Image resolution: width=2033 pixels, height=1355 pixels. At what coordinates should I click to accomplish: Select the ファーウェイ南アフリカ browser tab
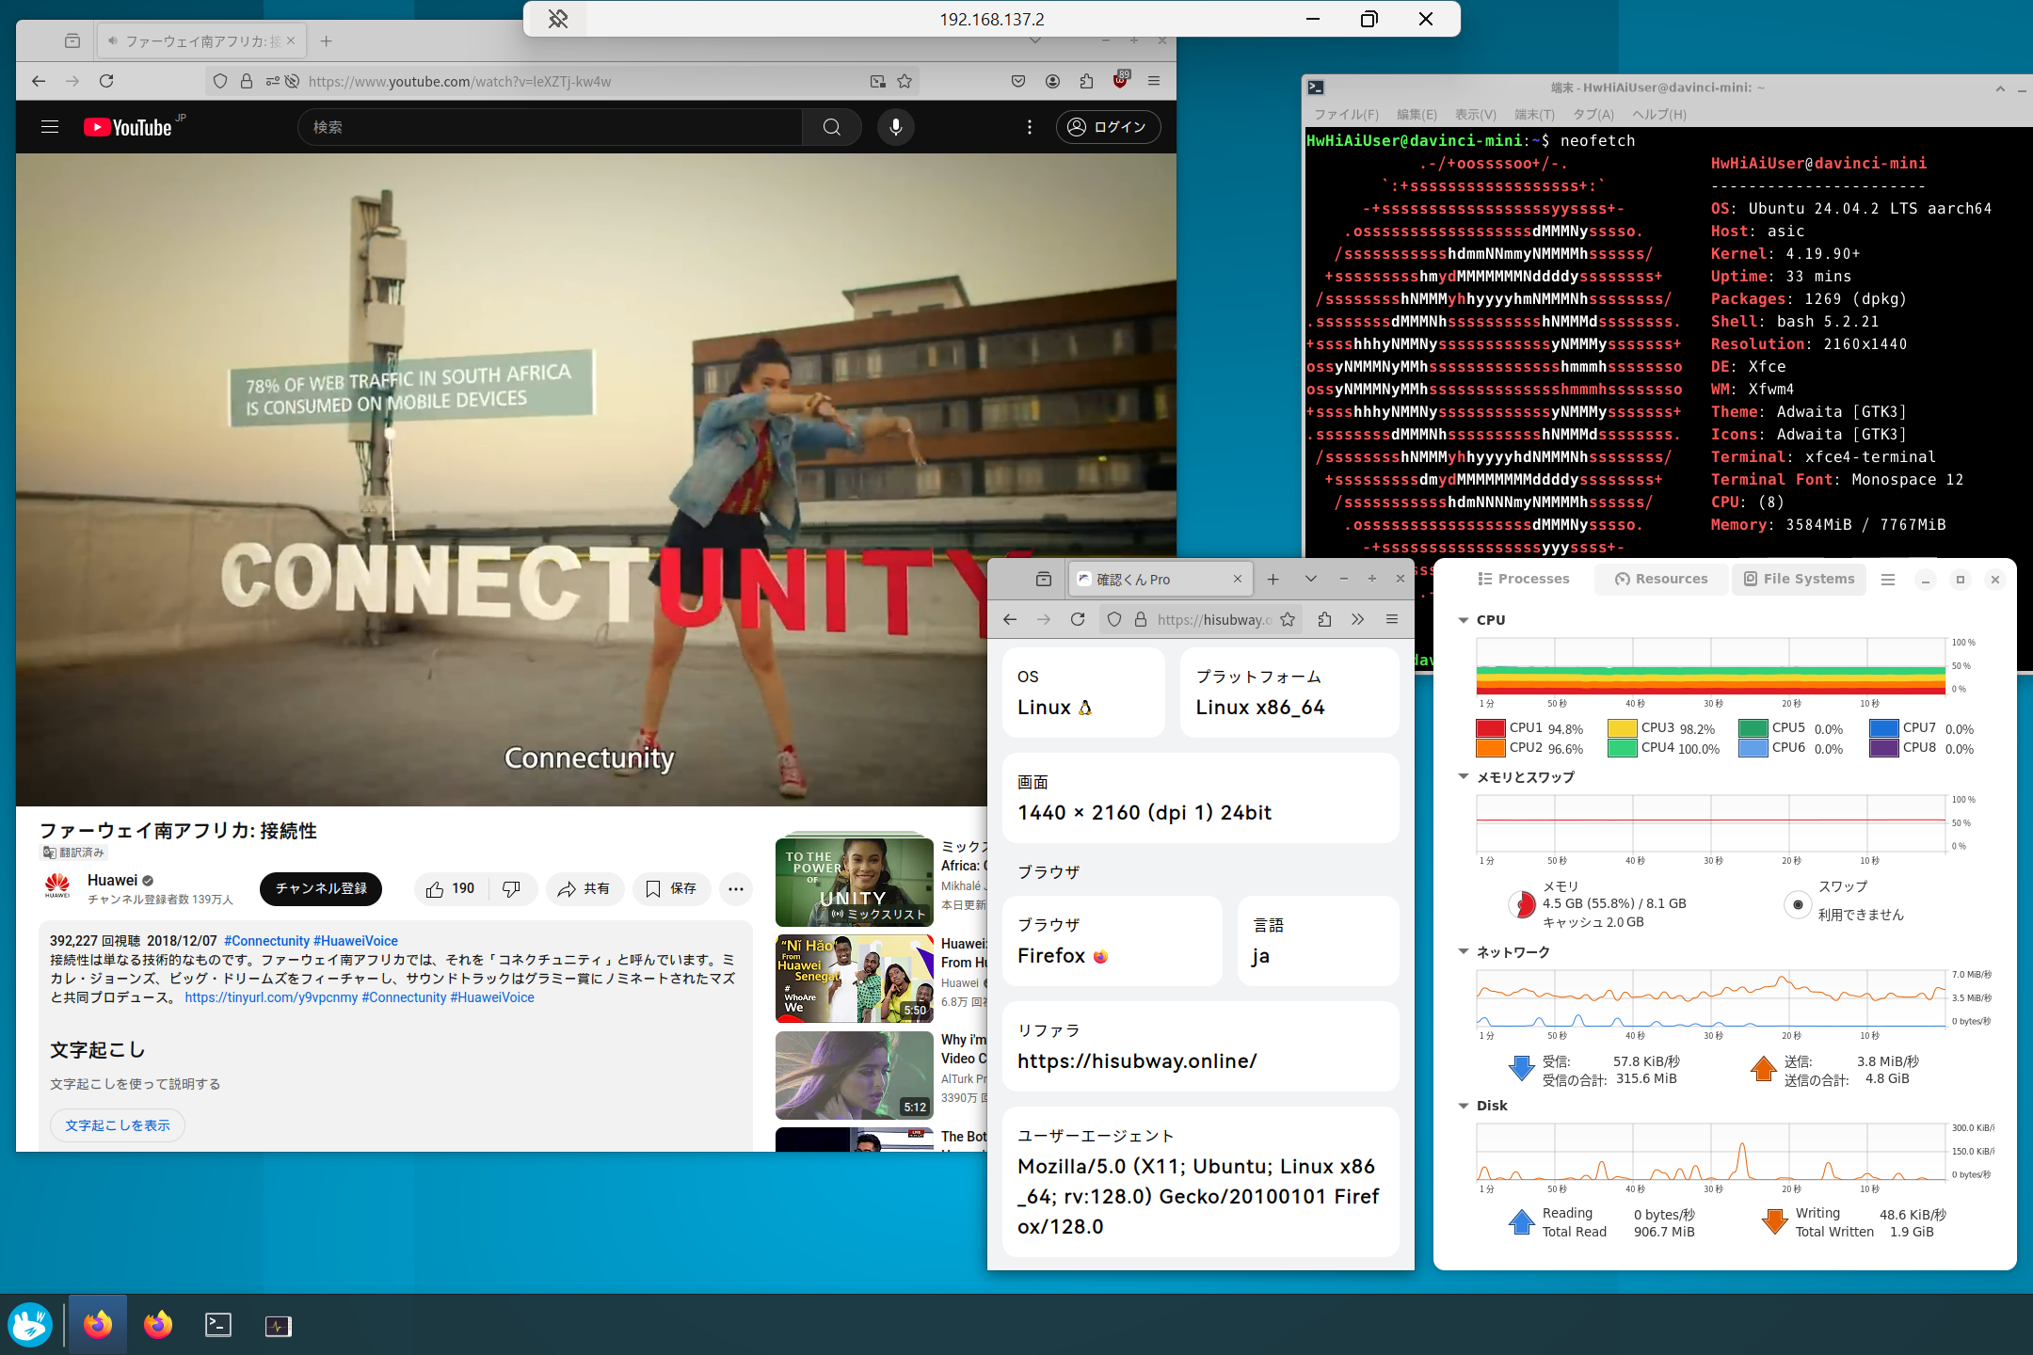pos(200,40)
